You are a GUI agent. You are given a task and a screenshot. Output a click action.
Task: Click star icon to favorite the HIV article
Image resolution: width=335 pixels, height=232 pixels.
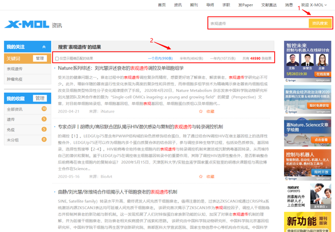click(x=201, y=176)
